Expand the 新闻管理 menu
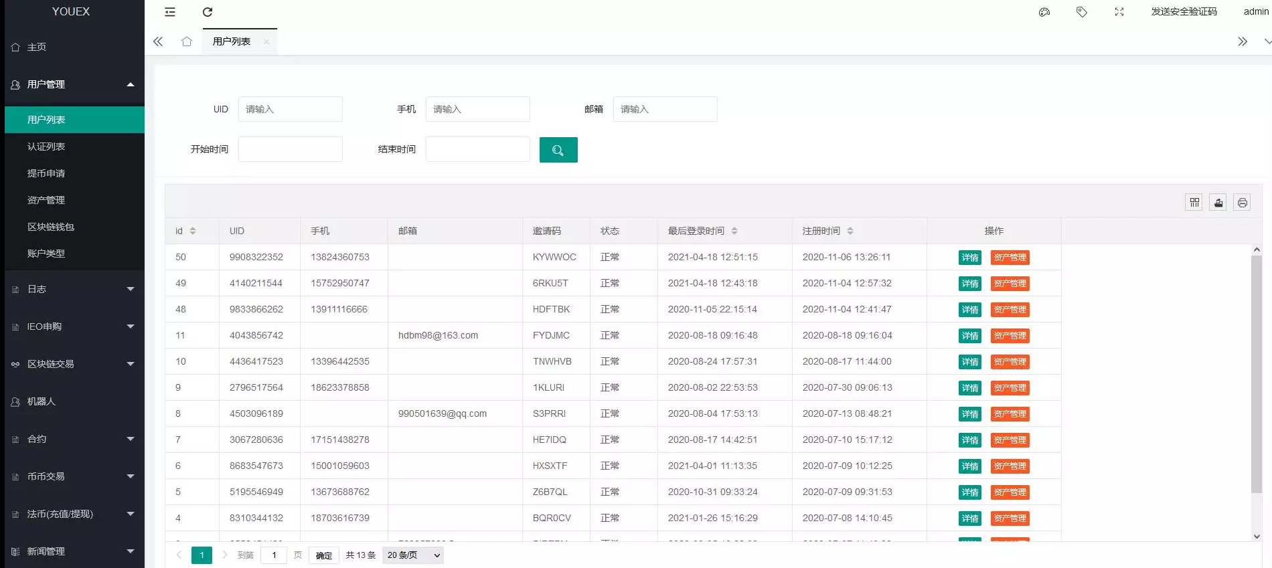1272x568 pixels. [131, 551]
